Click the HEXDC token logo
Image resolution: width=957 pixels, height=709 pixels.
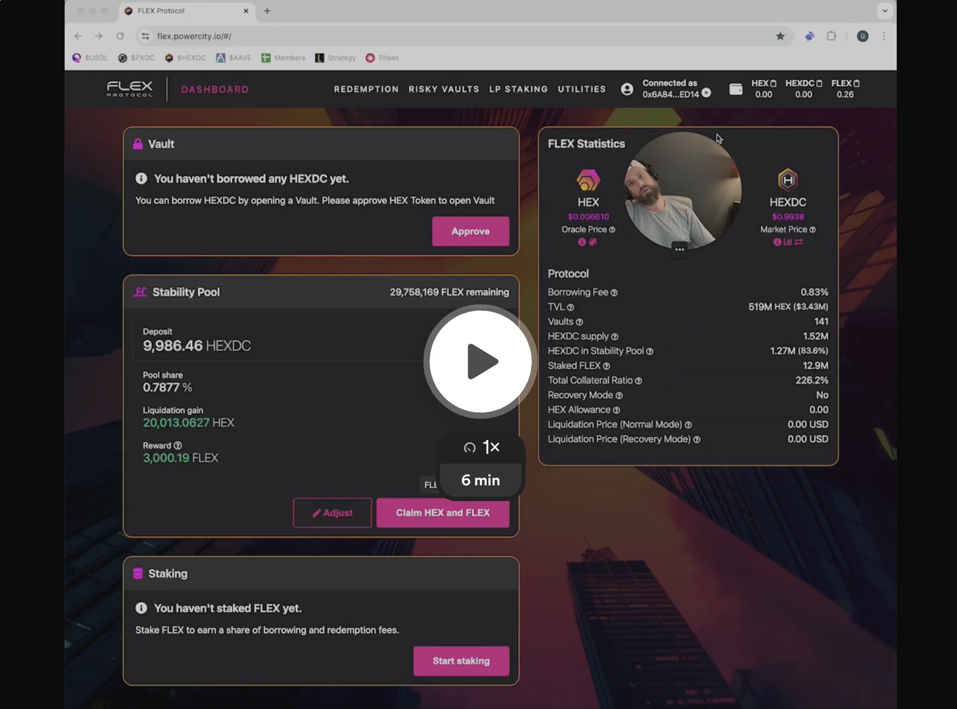point(788,180)
